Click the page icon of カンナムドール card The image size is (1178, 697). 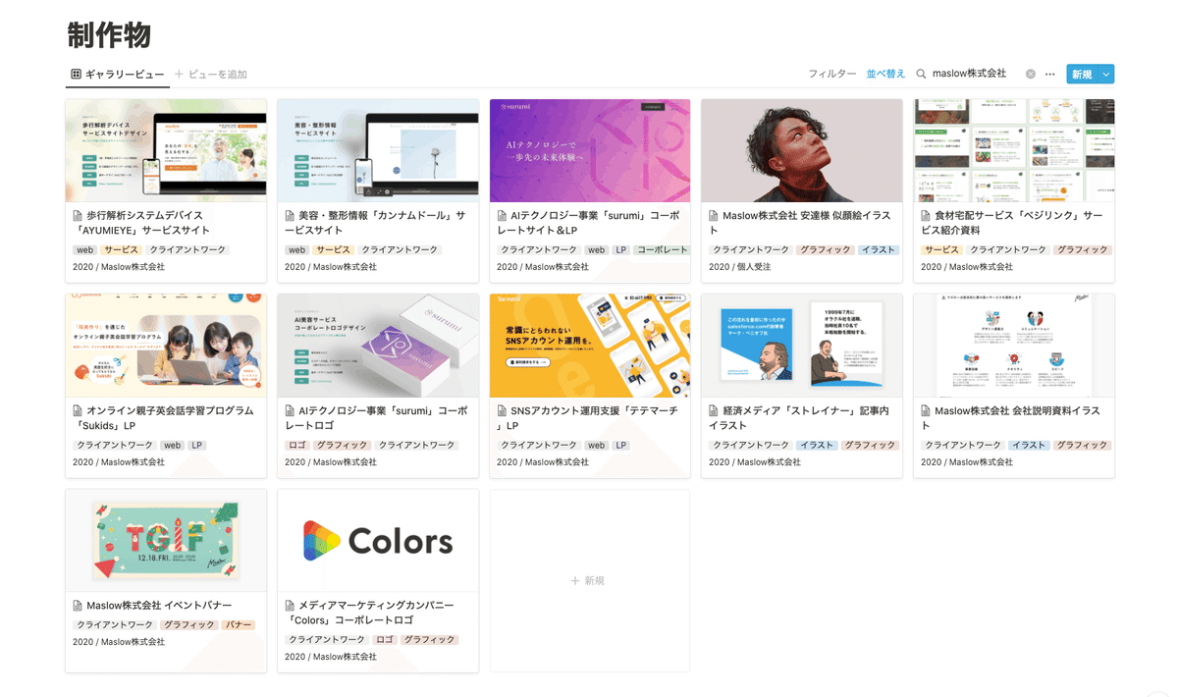pyautogui.click(x=291, y=215)
